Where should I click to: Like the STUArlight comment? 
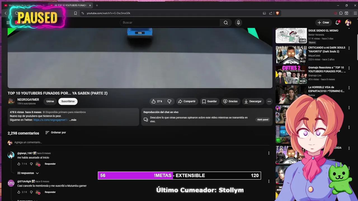[19, 192]
